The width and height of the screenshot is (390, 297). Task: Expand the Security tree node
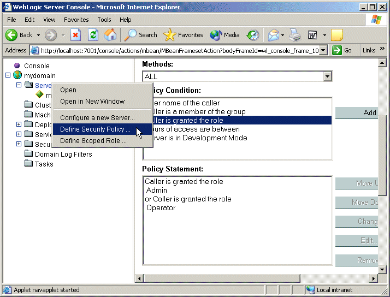[19, 144]
